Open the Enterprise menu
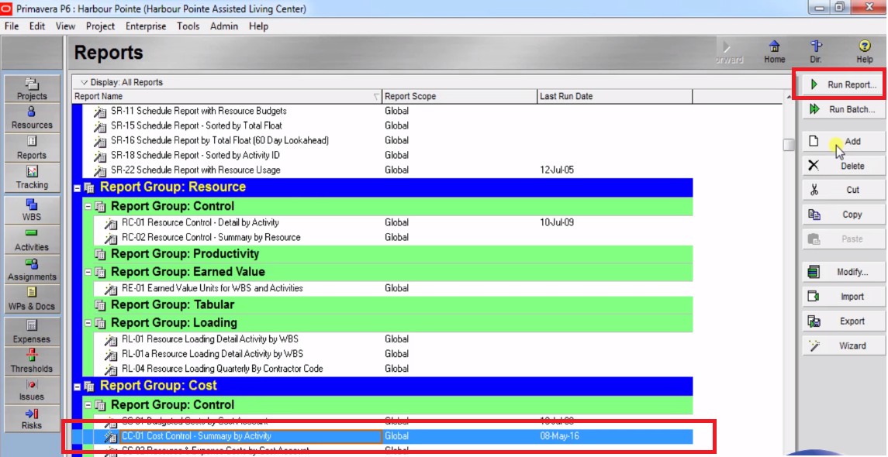Screen dimensions: 888x457 [146, 26]
